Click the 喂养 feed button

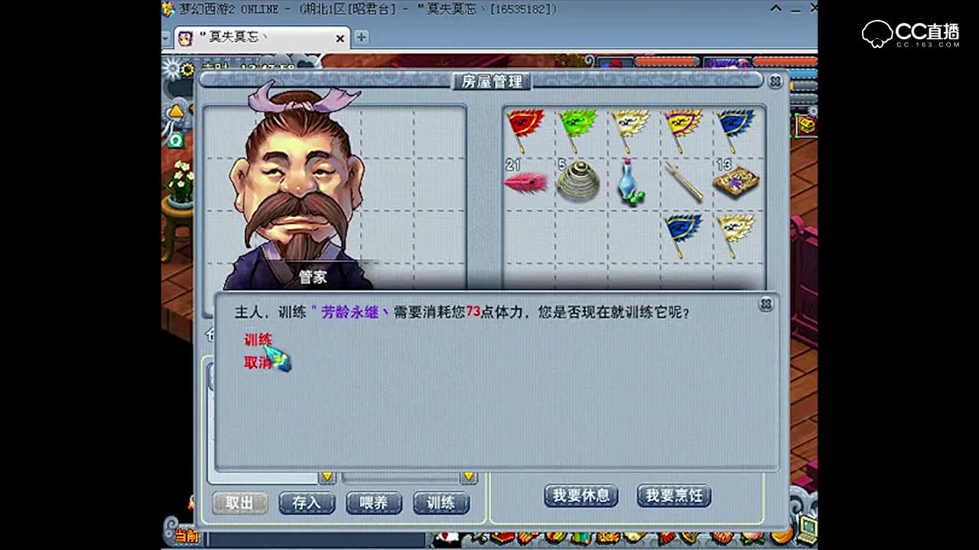point(374,503)
